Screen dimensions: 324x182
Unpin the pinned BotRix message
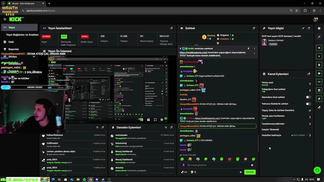[x=248, y=49]
